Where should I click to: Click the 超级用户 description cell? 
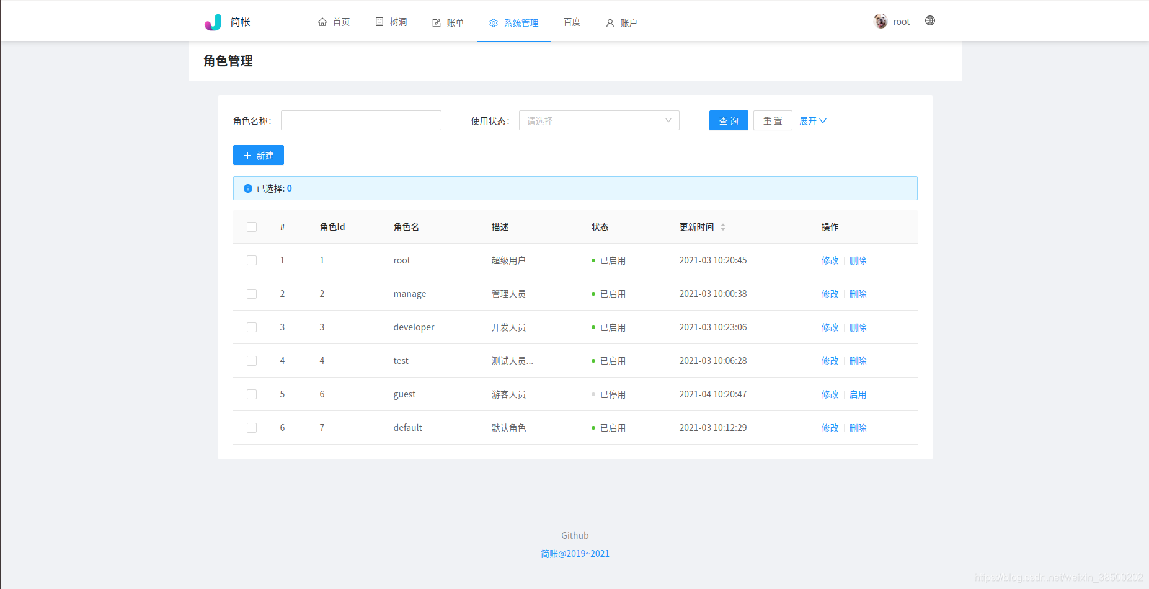(x=508, y=260)
